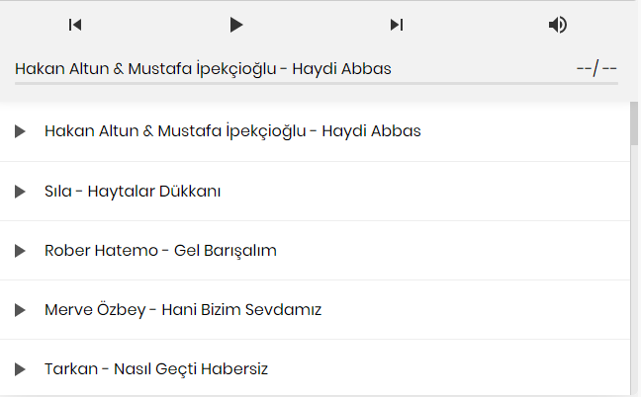This screenshot has height=397, width=641.
Task: Play icon beside Merve Özbey track
Action: tap(20, 310)
